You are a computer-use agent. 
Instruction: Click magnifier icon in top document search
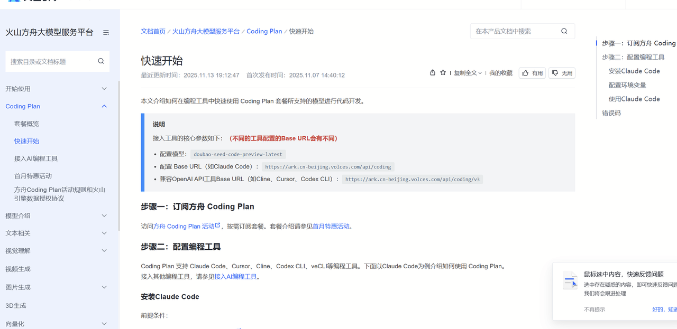click(564, 31)
